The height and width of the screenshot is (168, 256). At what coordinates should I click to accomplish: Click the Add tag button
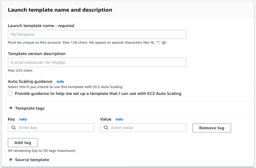point(23,143)
